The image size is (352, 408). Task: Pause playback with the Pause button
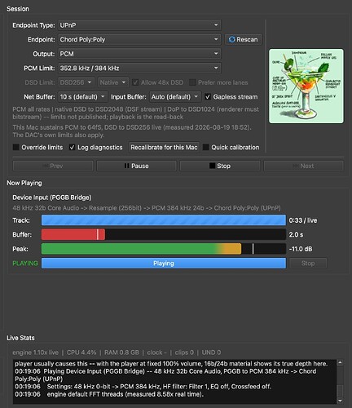(136, 166)
